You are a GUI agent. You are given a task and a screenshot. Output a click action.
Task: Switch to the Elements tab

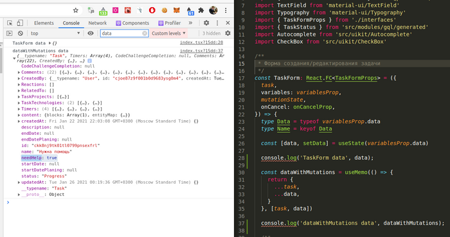coord(44,23)
